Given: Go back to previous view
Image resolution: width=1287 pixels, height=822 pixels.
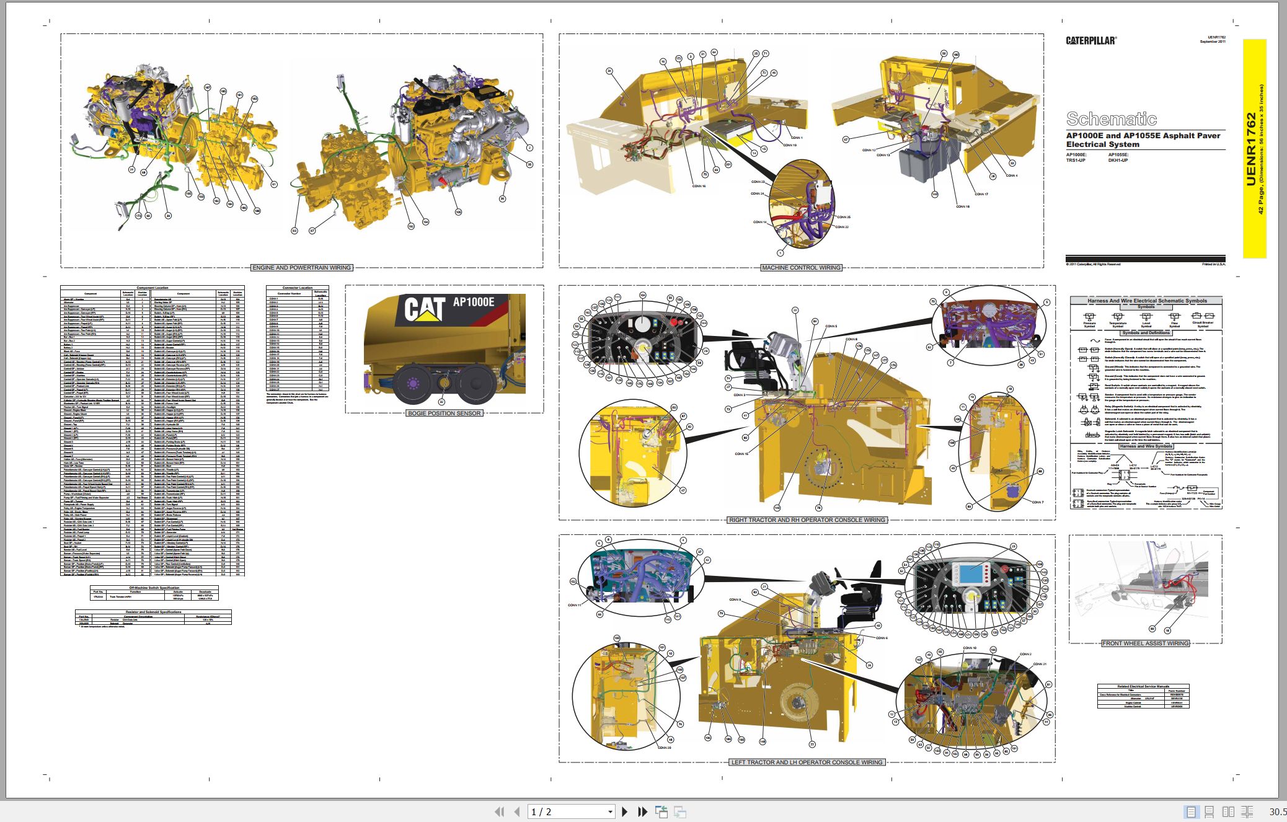Looking at the screenshot, I should (661, 811).
